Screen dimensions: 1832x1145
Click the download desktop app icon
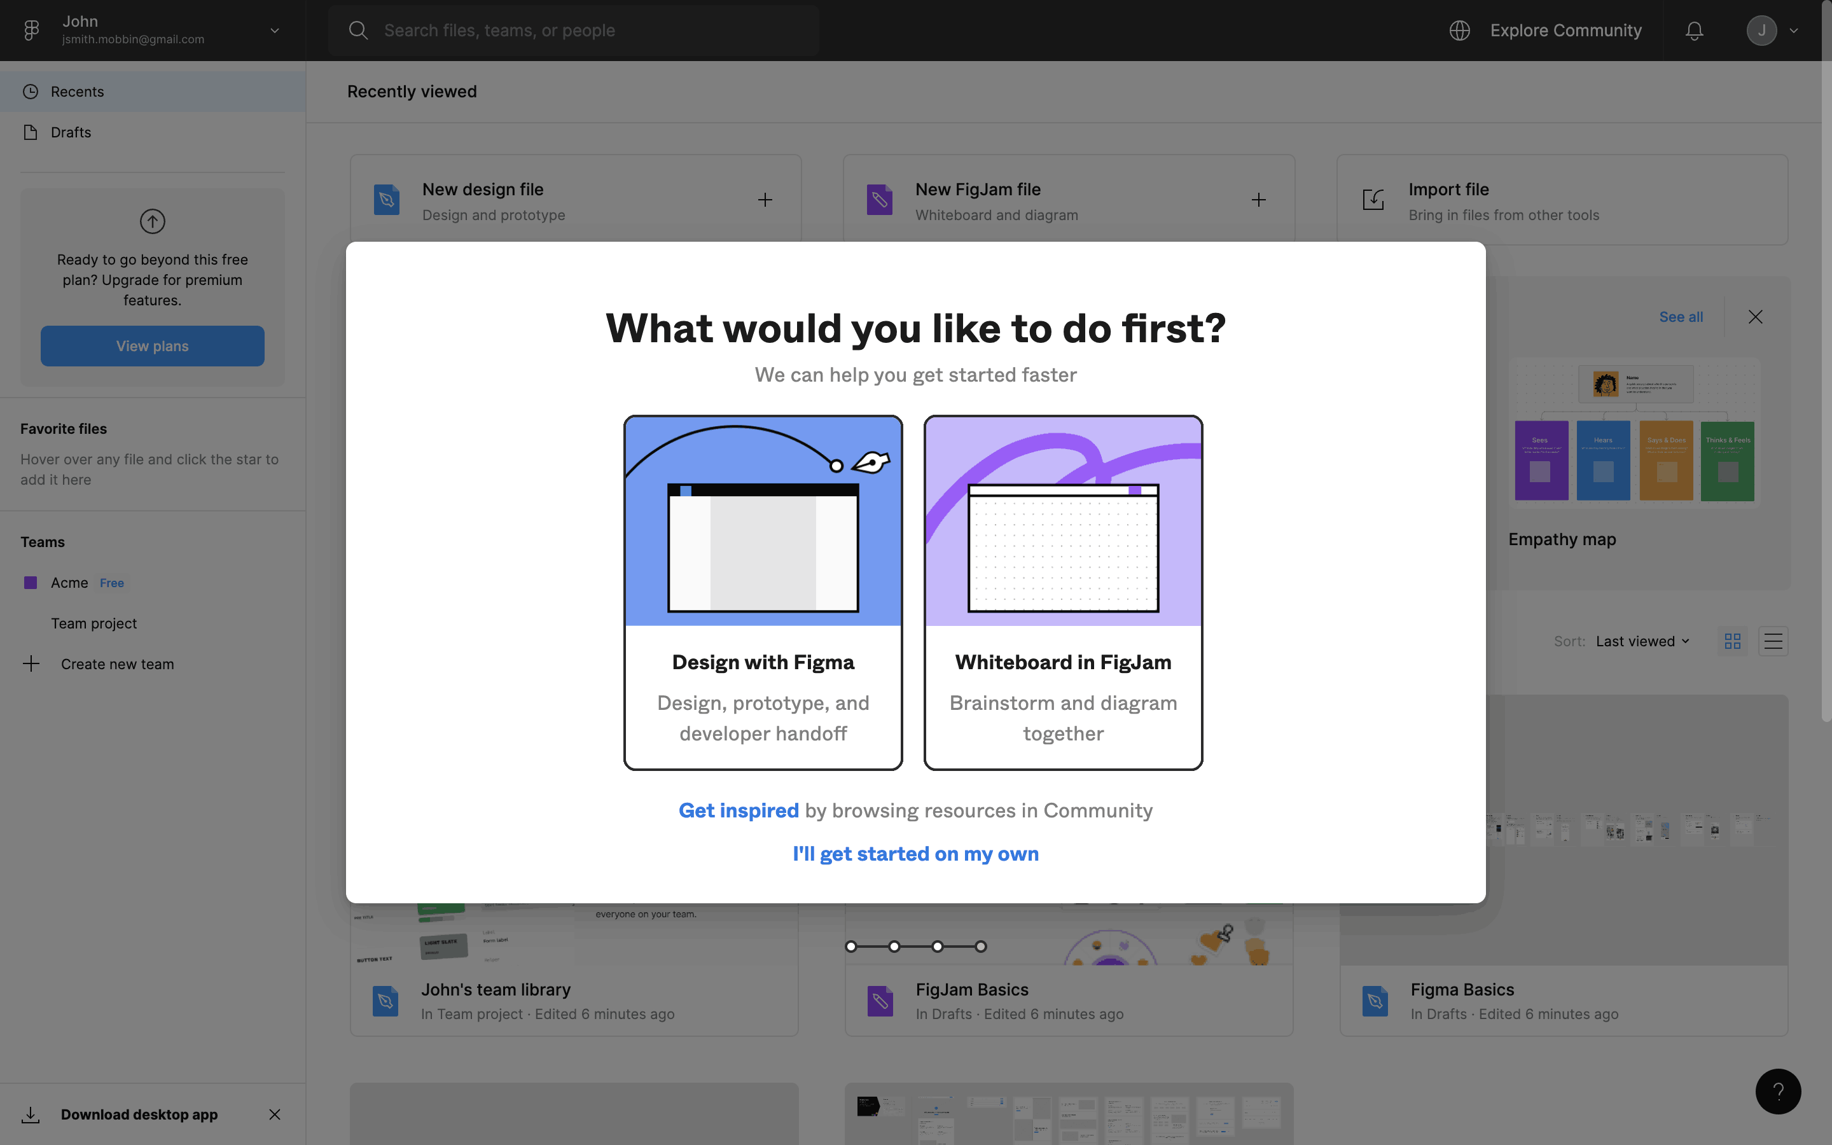(x=31, y=1114)
